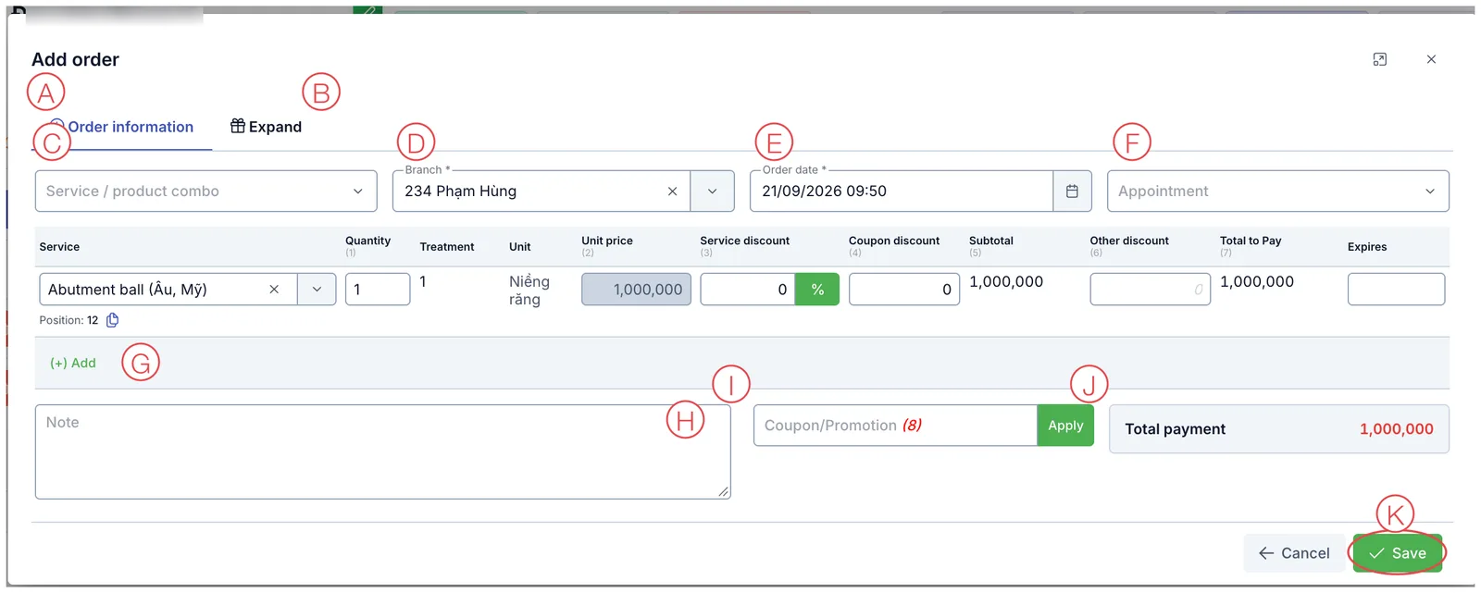
Task: Select the Total payment amount 1,000,000
Action: [1396, 429]
